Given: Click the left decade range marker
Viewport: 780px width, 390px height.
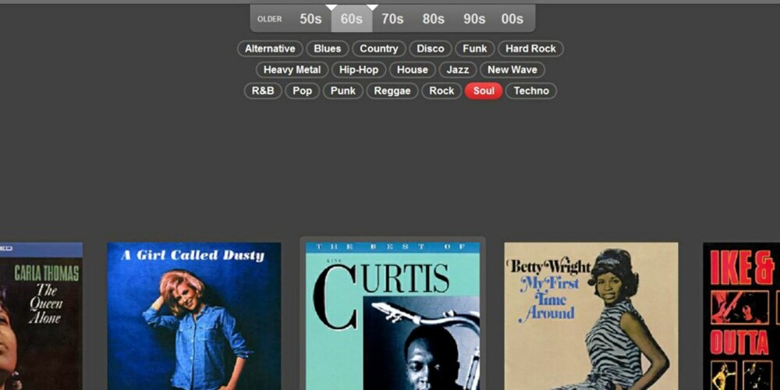Looking at the screenshot, I should coord(331,7).
